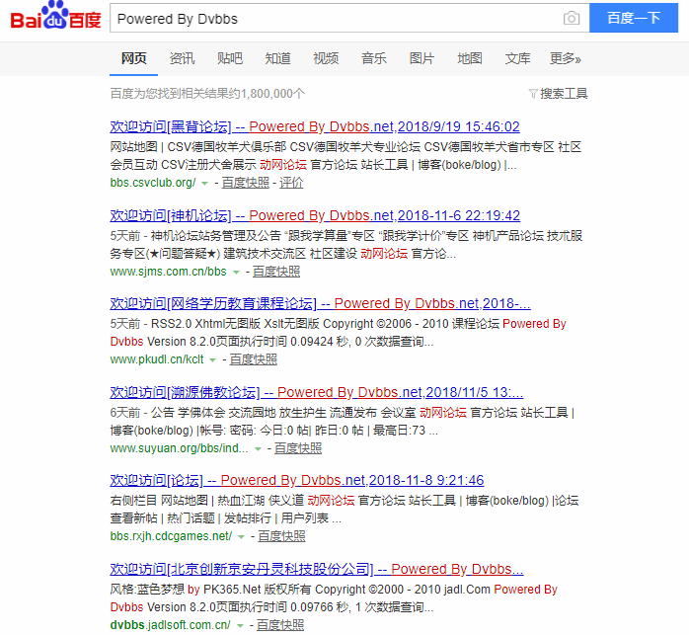Switch to the 资讯 tab

click(x=182, y=58)
